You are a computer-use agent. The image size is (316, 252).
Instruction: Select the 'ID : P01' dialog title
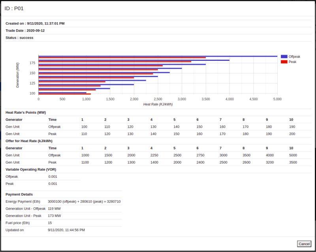pyautogui.click(x=14, y=8)
